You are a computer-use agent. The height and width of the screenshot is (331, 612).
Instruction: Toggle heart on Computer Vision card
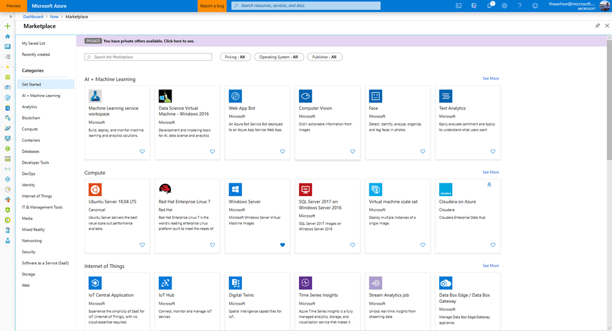tap(352, 151)
